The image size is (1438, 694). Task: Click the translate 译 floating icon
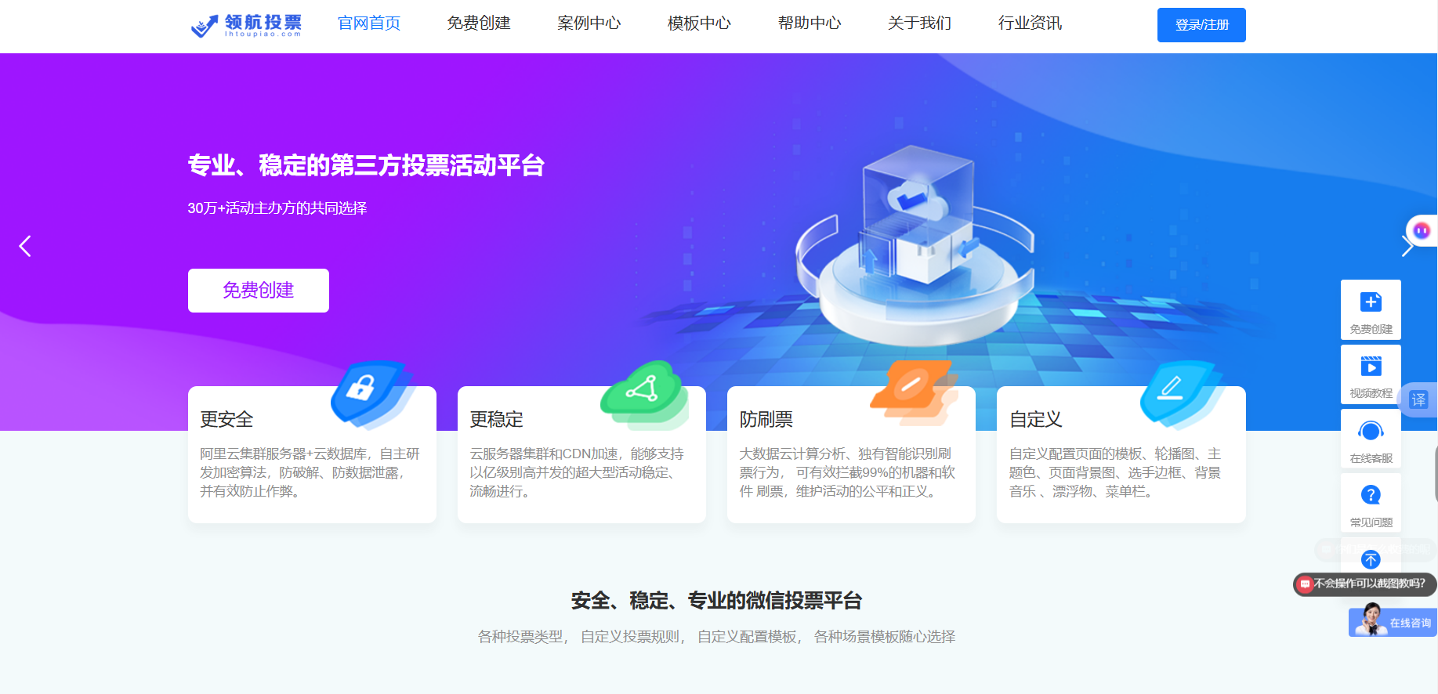tap(1418, 399)
